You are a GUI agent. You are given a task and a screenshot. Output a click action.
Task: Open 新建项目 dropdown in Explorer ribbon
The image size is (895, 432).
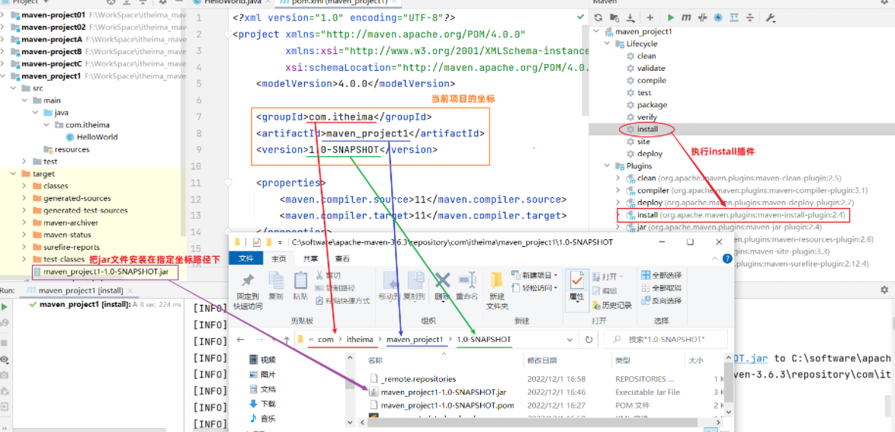tap(535, 276)
